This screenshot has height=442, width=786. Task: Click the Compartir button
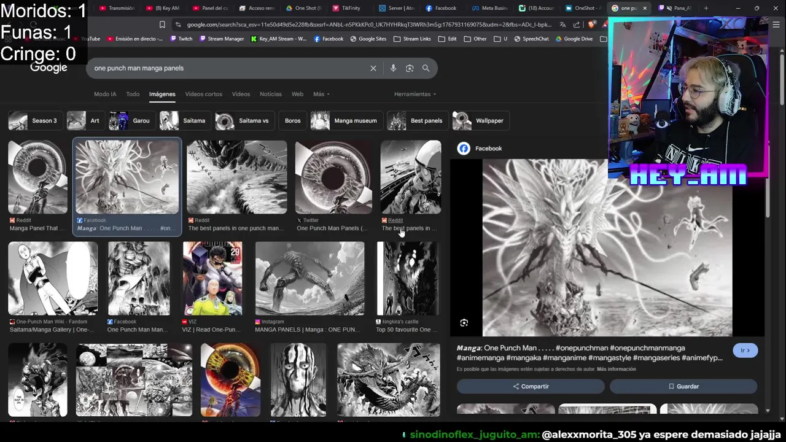pyautogui.click(x=531, y=387)
